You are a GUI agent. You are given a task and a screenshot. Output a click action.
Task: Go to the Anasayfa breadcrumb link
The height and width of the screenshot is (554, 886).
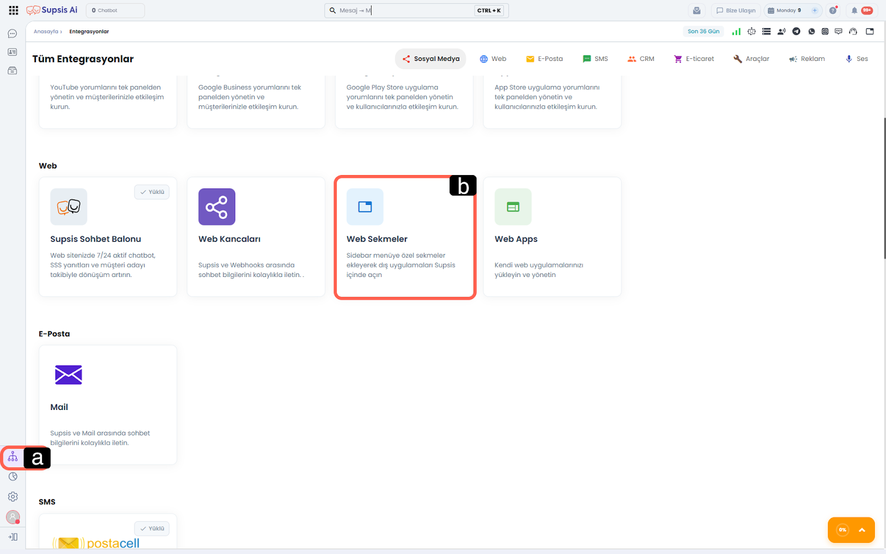[x=46, y=32]
